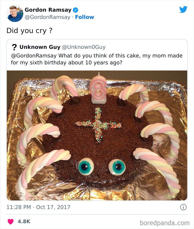The width and height of the screenshot is (194, 229).
Task: Click the Unknown Guy question mark avatar
Action: click(x=14, y=47)
